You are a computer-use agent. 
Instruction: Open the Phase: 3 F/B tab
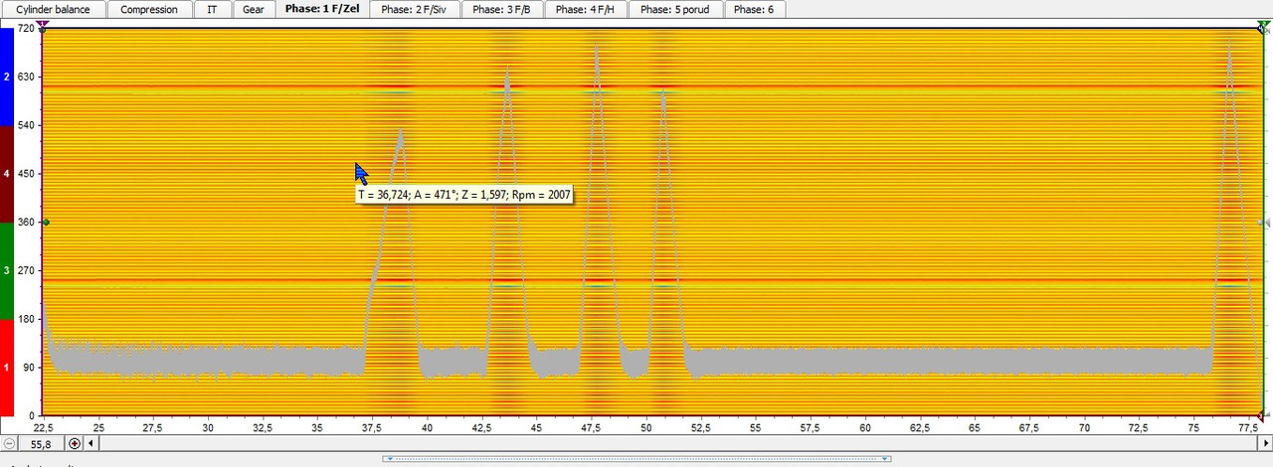[501, 9]
